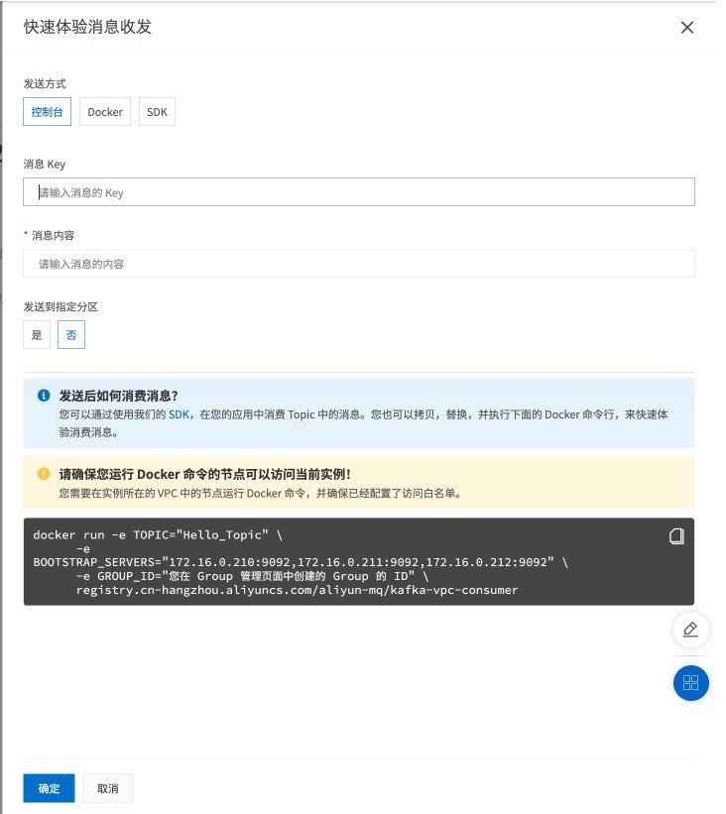Click the 快速体验消息收发 panel title
Screen dimensions: 726x814
coord(87,27)
